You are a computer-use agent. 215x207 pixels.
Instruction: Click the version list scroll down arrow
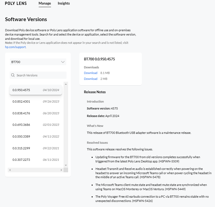pyautogui.click(x=66, y=165)
